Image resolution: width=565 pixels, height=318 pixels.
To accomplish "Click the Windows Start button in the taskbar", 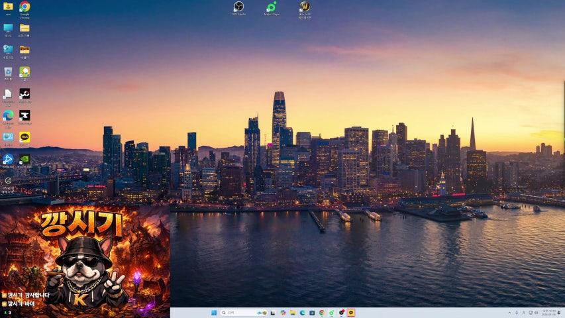I will coord(213,313).
